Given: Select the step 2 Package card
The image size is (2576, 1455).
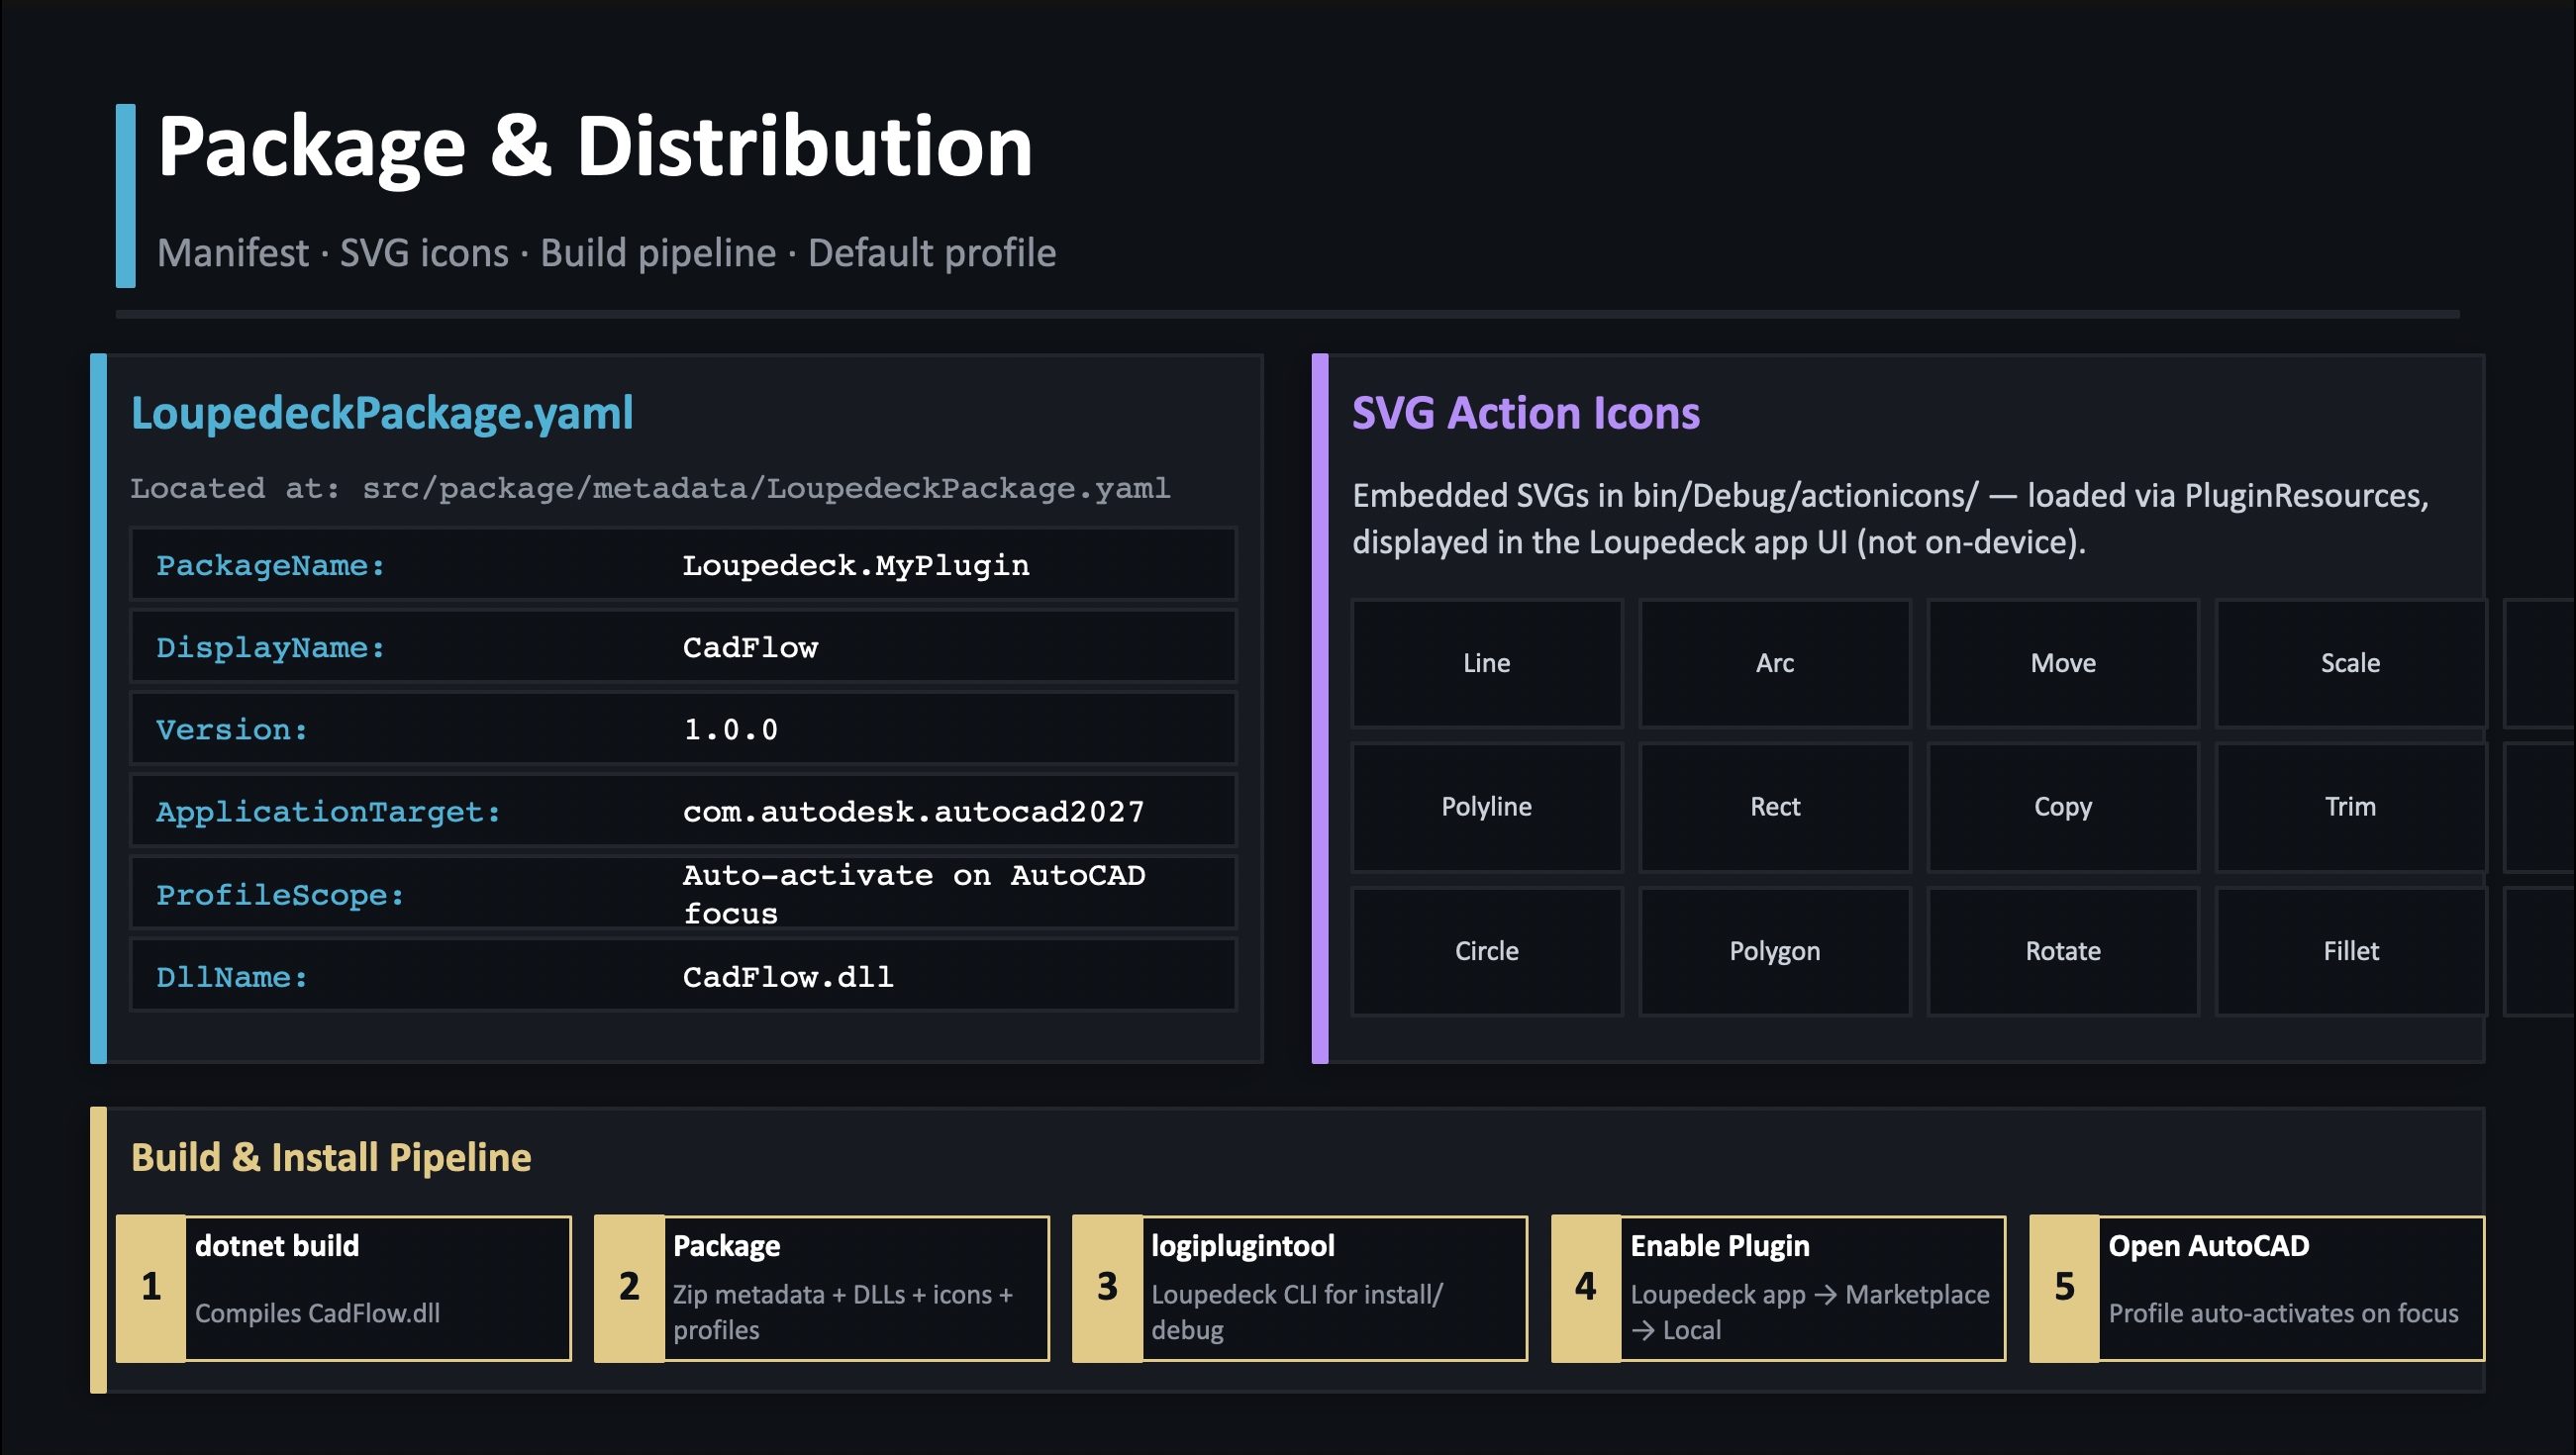Looking at the screenshot, I should click(822, 1288).
